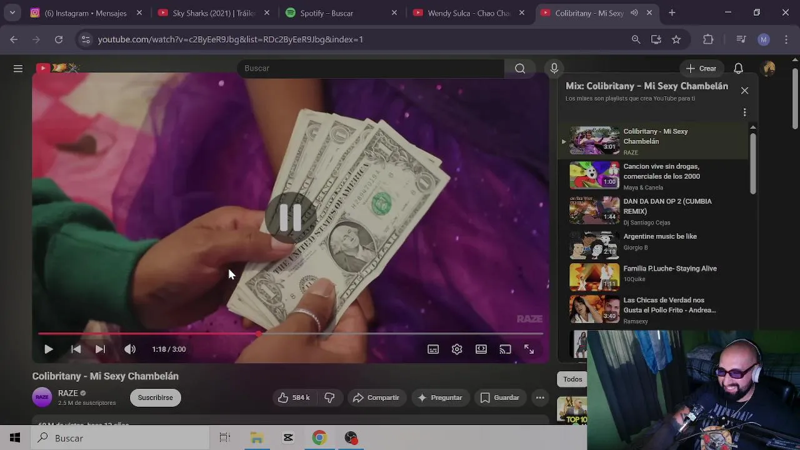Viewport: 800px width, 450px height.
Task: Switch the player to full screen
Action: [x=529, y=349]
